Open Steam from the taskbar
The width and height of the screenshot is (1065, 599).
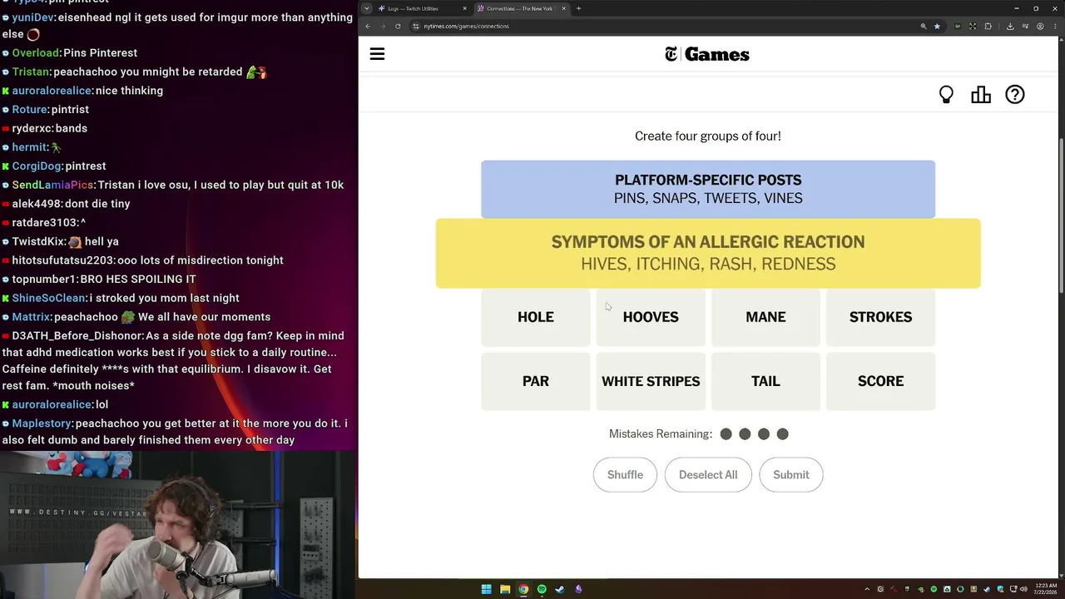click(560, 589)
